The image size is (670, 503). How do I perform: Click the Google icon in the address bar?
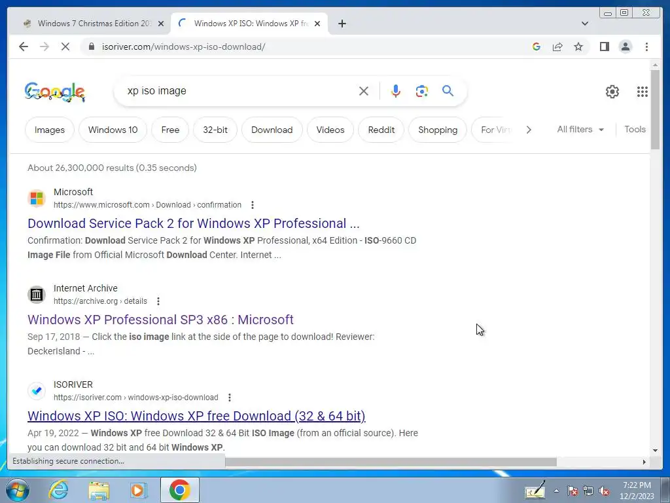click(x=537, y=47)
